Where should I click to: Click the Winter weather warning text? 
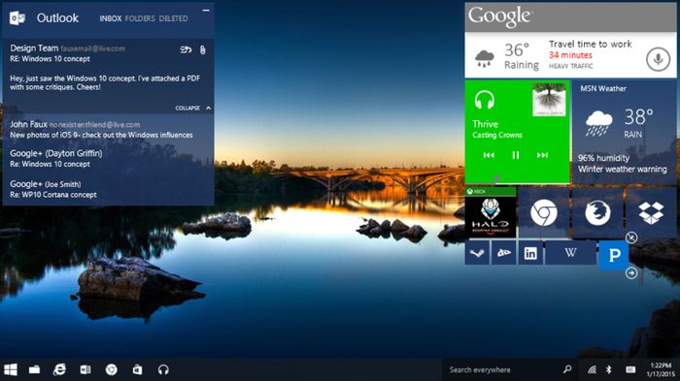pyautogui.click(x=623, y=170)
